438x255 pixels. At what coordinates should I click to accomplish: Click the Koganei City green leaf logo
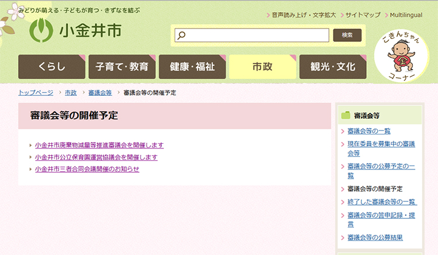coord(41,30)
